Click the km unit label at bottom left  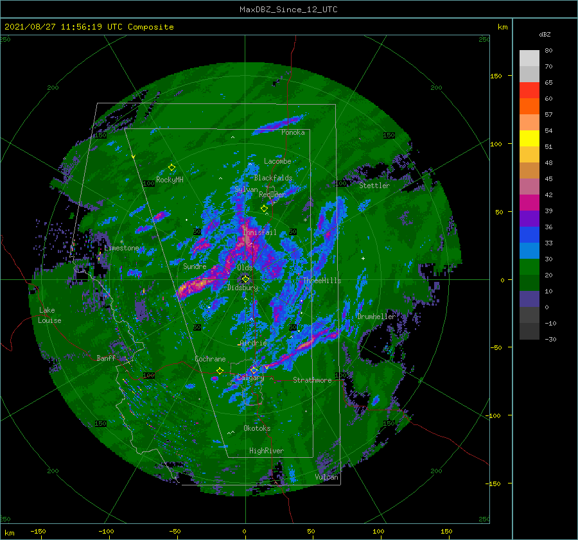(9, 533)
